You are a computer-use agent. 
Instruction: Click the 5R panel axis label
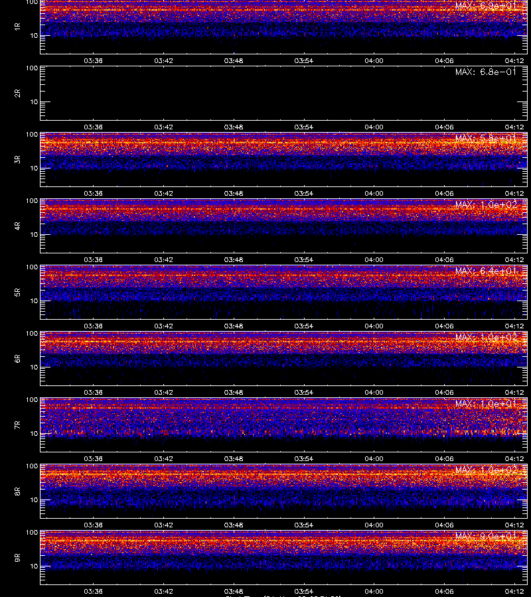17,293
